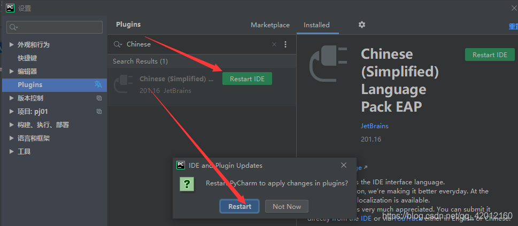Close the IDE and Plugin Updates dialog
This screenshot has width=518, height=226.
click(x=344, y=165)
